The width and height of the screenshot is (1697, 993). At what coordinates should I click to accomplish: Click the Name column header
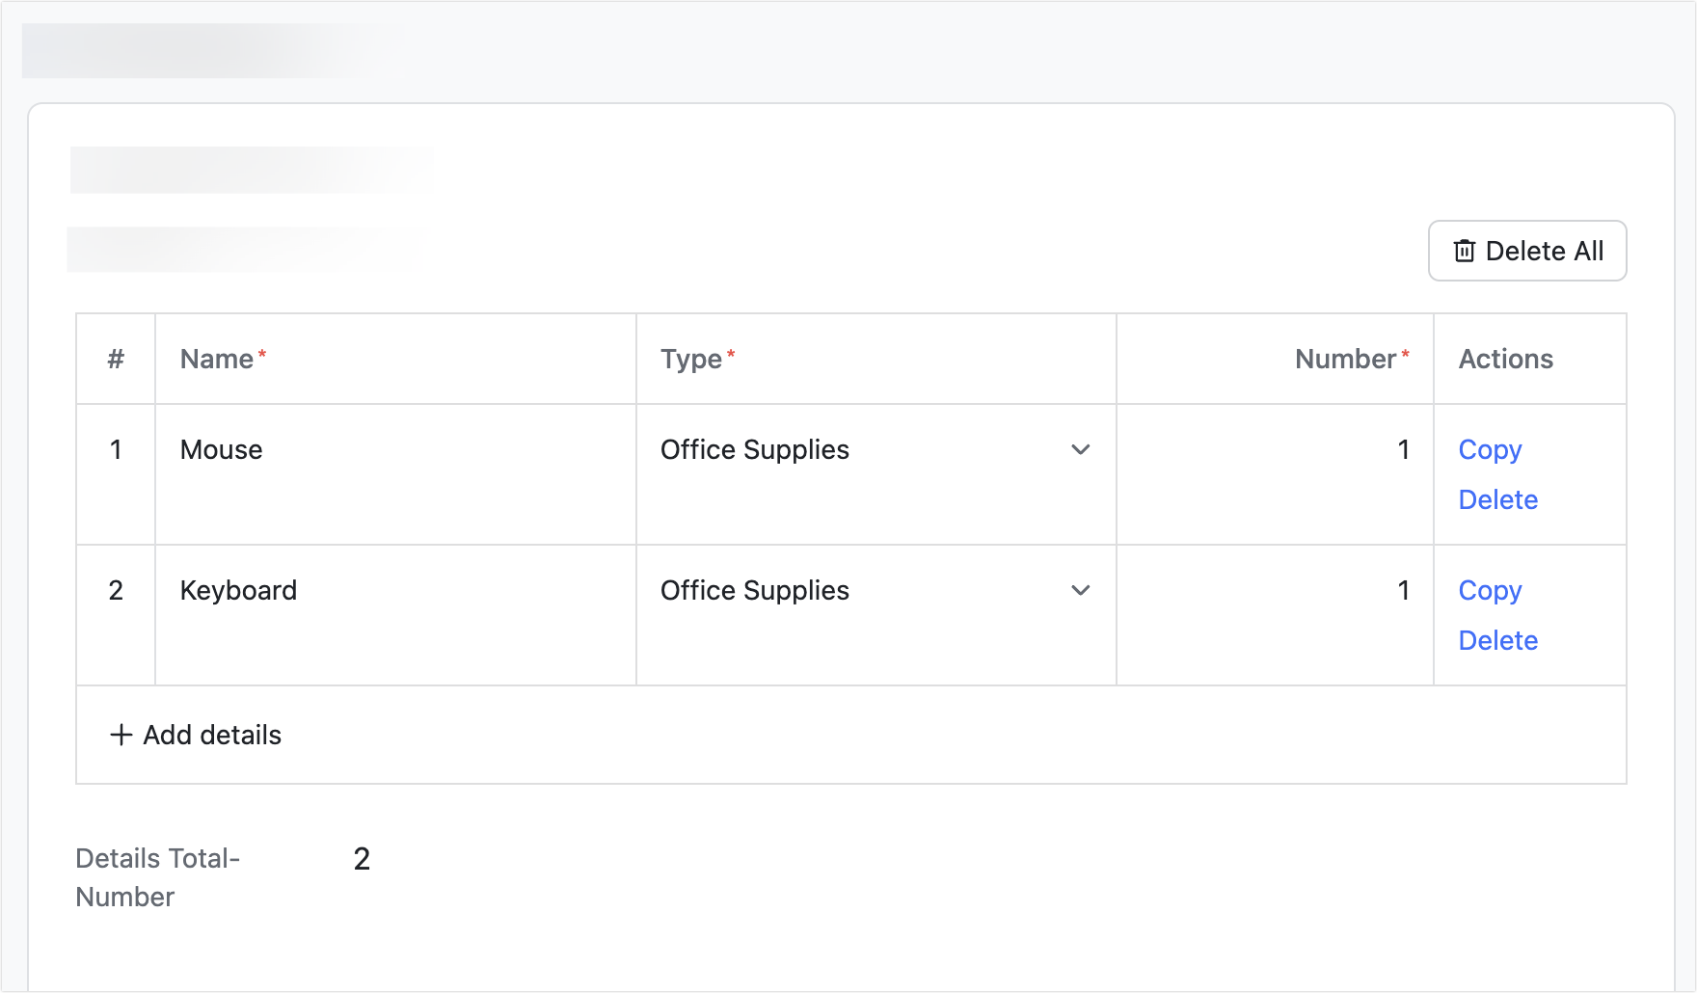219,359
